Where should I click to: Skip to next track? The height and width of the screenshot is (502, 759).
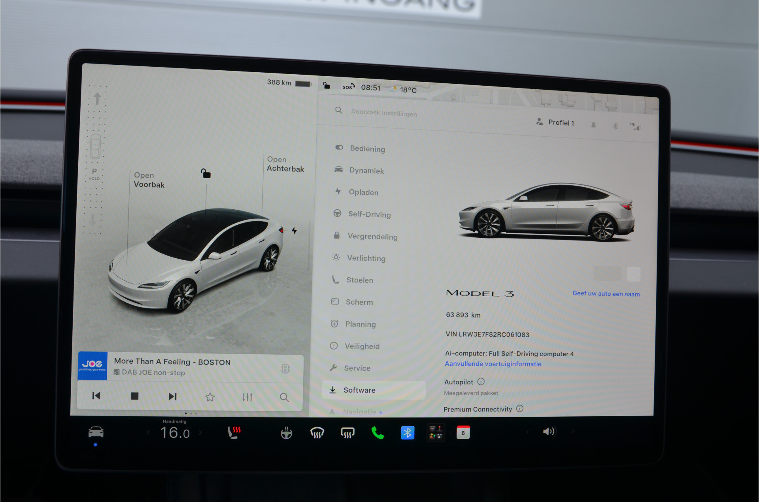point(172,396)
